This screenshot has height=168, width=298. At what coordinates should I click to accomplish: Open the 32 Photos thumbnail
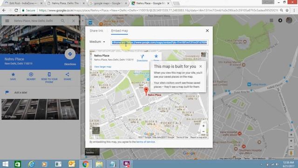click(40, 109)
